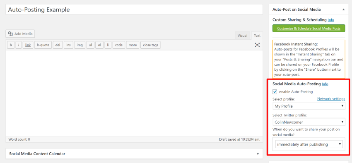The width and height of the screenshot is (352, 163).
Task: Click the b-quote quicktag button
Action: pyautogui.click(x=43, y=45)
